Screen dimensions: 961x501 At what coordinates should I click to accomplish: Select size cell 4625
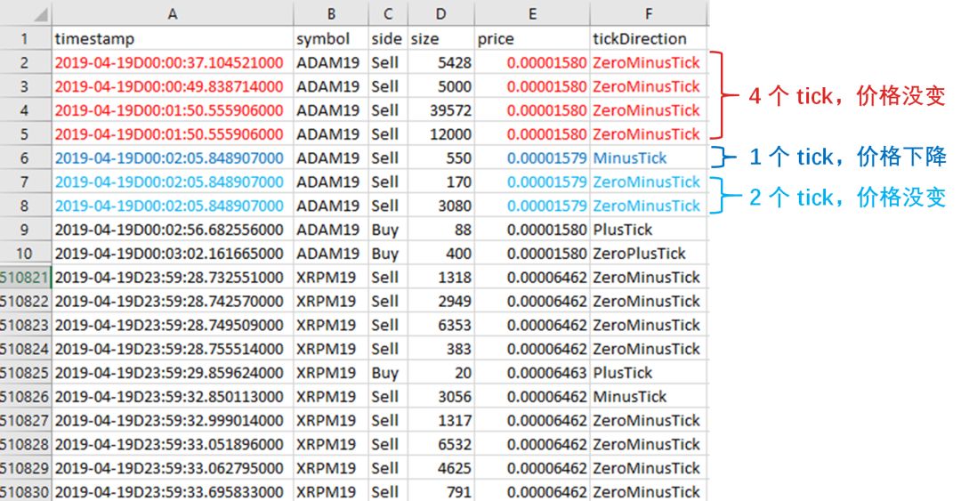pos(441,468)
